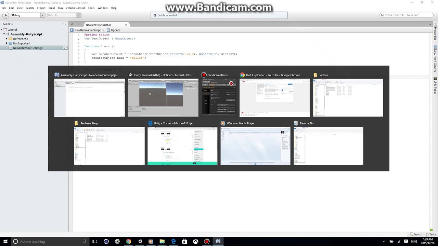The width and height of the screenshot is (438, 246).
Task: Open the Settings gear taskbar icon
Action: (117, 242)
